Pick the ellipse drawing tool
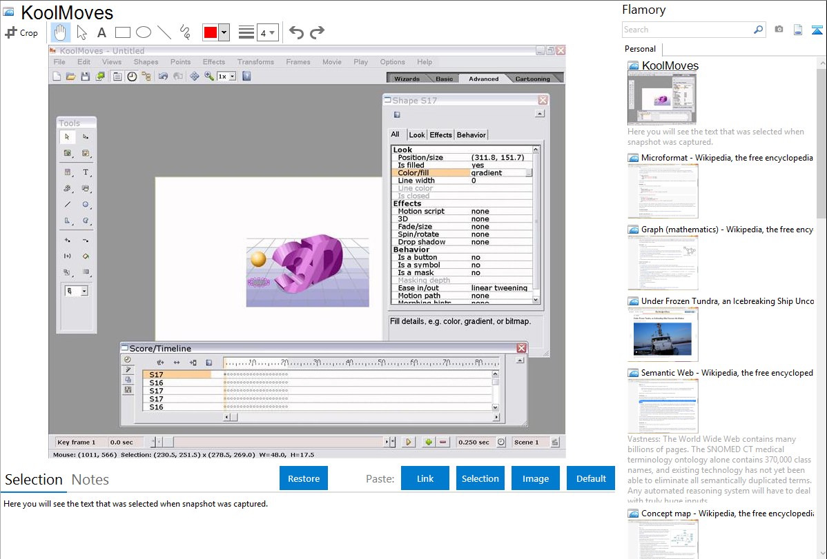Image resolution: width=827 pixels, height=559 pixels. click(x=144, y=32)
